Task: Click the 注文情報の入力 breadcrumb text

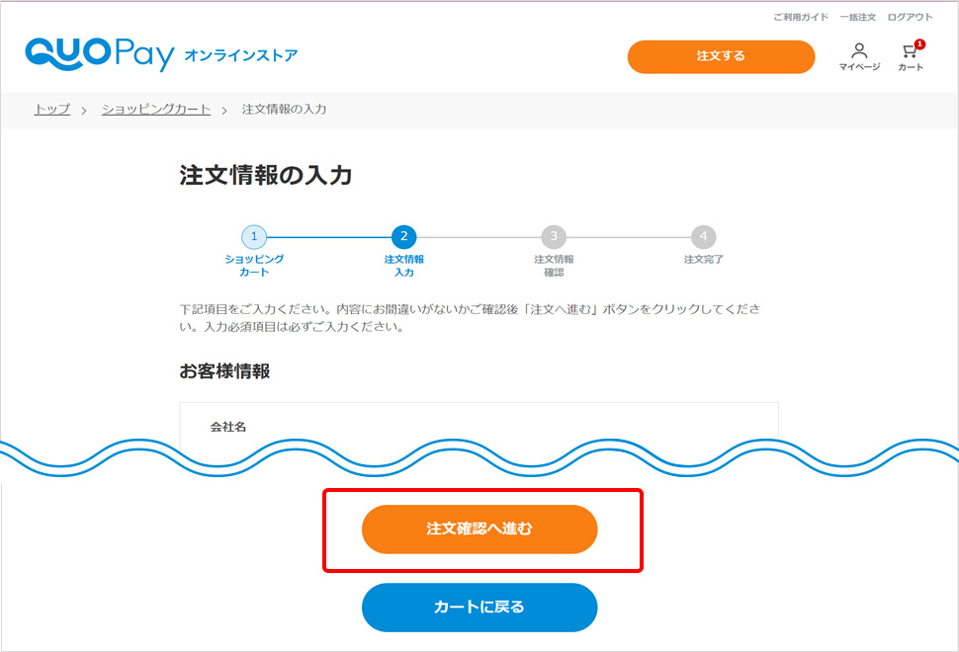Action: point(284,110)
